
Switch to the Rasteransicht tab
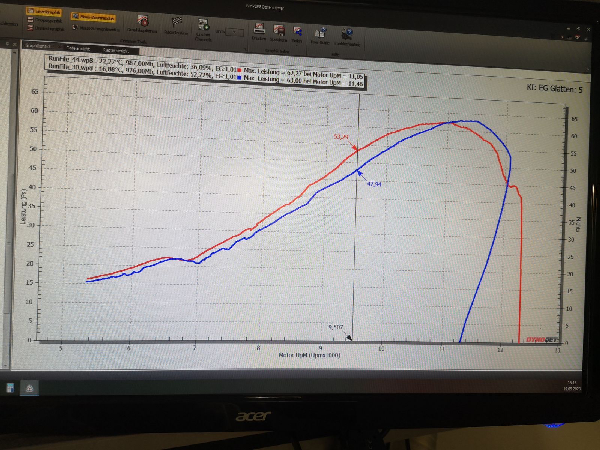[116, 50]
